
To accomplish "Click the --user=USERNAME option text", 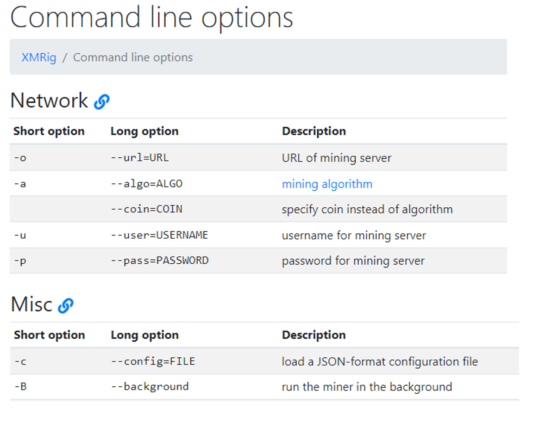I will pyautogui.click(x=159, y=235).
